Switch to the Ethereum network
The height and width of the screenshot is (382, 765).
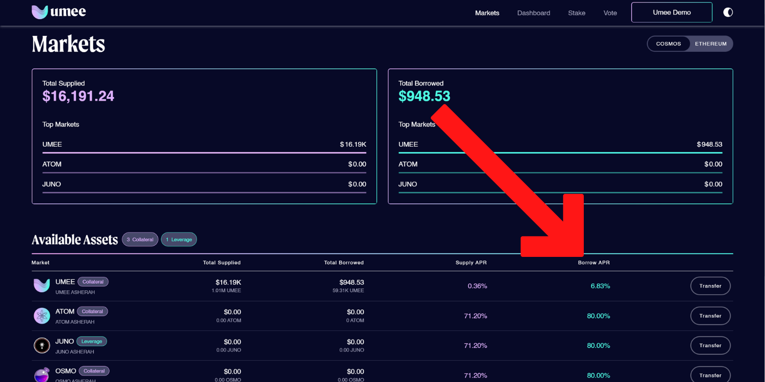click(x=710, y=44)
